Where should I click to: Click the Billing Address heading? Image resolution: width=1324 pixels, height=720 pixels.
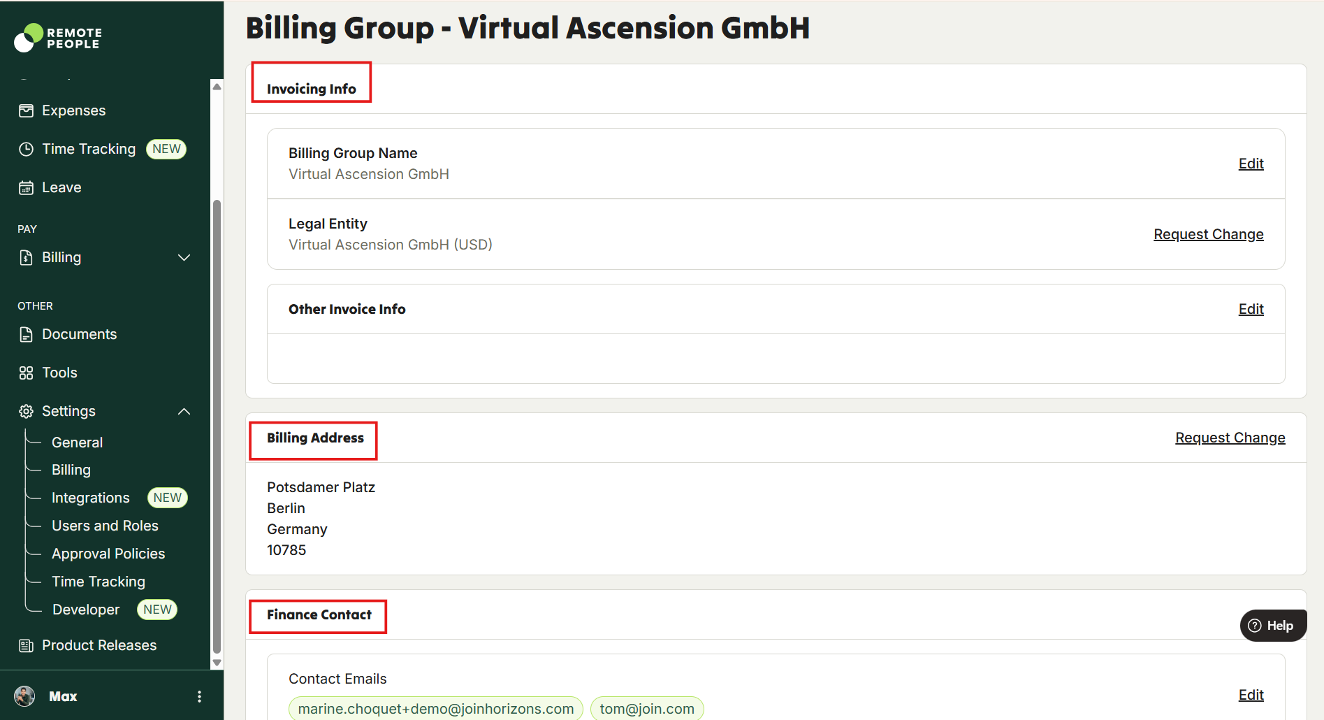pos(315,438)
